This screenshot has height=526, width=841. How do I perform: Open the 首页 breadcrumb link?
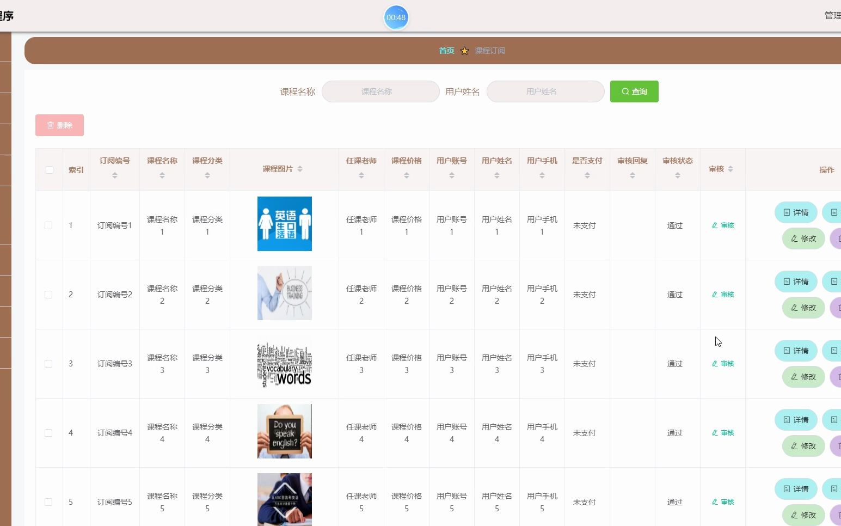click(x=446, y=51)
